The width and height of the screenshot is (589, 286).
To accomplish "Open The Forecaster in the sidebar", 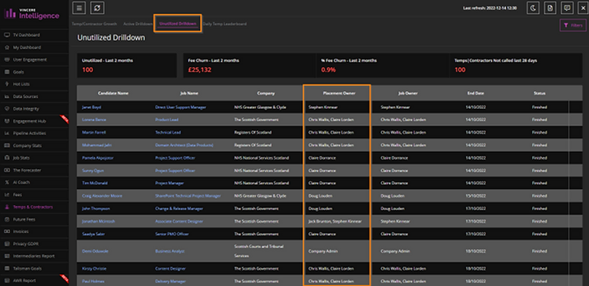I will (7, 170).
